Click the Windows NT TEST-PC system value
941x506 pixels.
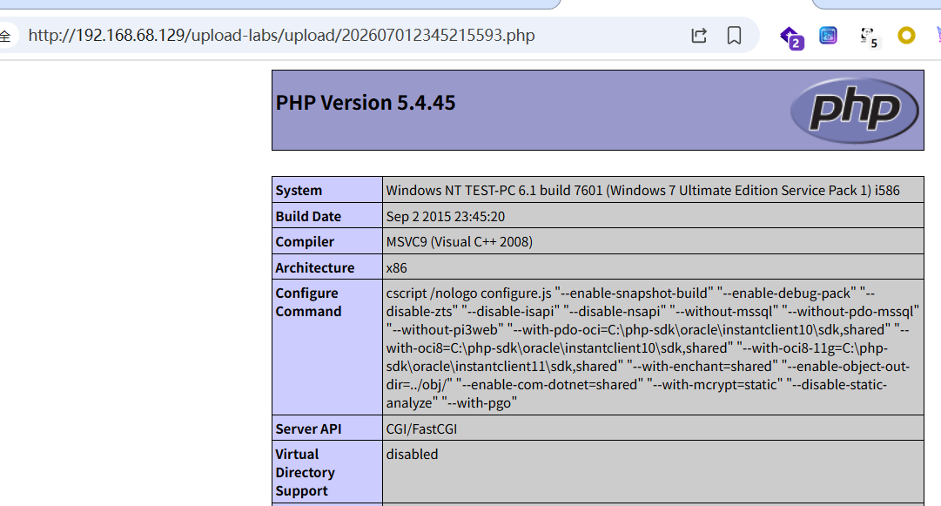pyautogui.click(x=642, y=190)
